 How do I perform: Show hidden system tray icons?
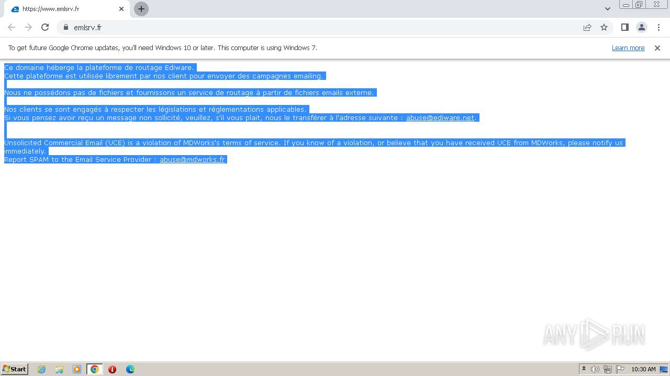coord(584,369)
